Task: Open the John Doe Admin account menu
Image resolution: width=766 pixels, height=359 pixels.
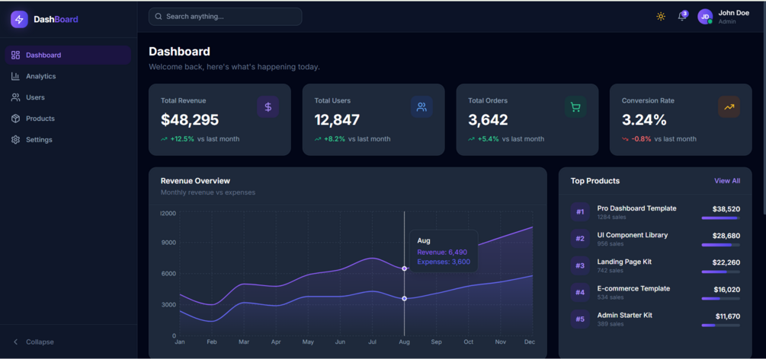Action: pos(723,17)
